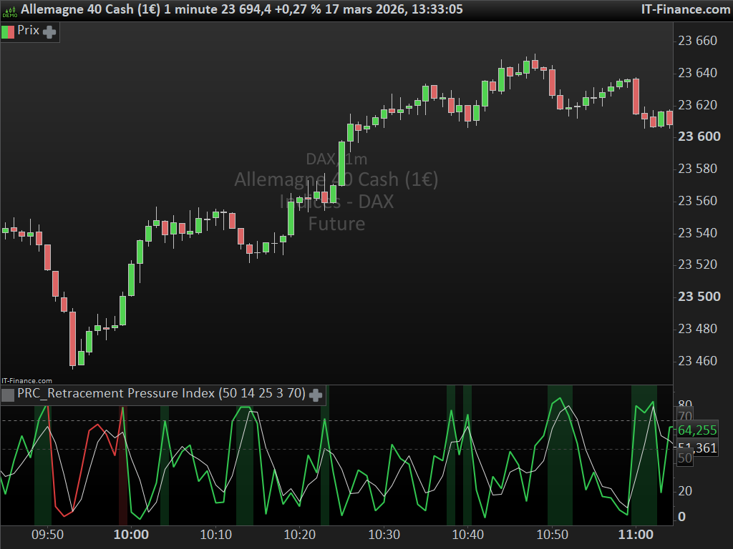Click the 10:20 time axis marker
The image size is (733, 549).
coord(300,535)
